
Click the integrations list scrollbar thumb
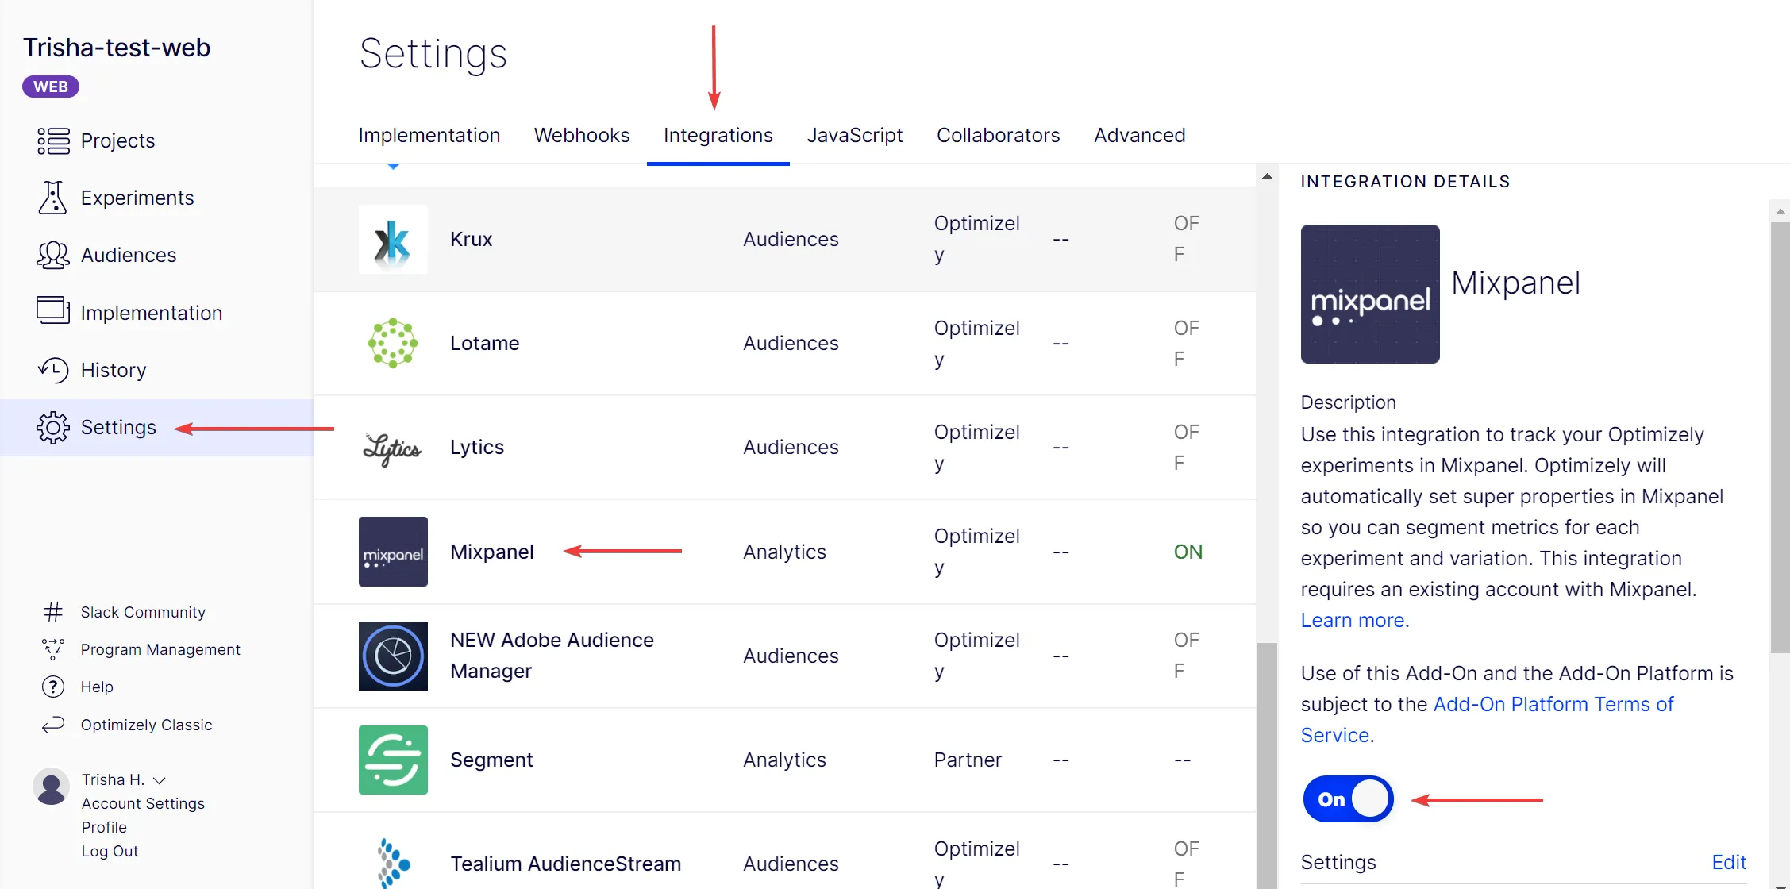[1267, 765]
